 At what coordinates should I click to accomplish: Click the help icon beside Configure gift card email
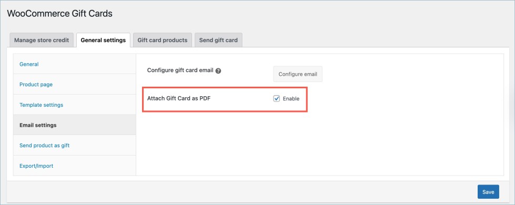point(218,70)
